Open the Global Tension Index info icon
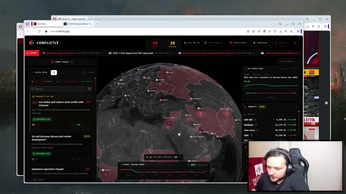The image size is (346, 194). 146,165
